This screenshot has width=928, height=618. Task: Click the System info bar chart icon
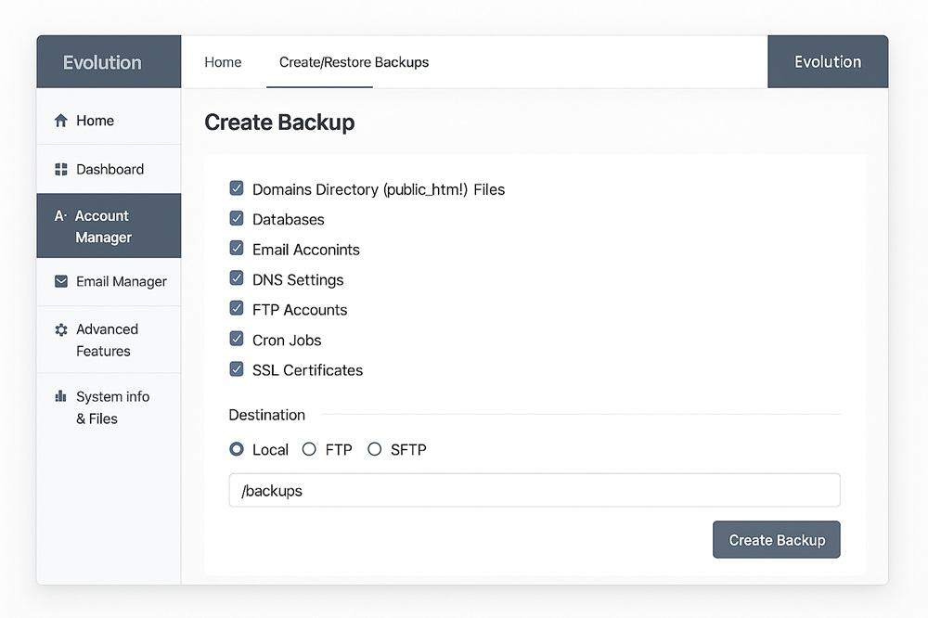(x=61, y=396)
